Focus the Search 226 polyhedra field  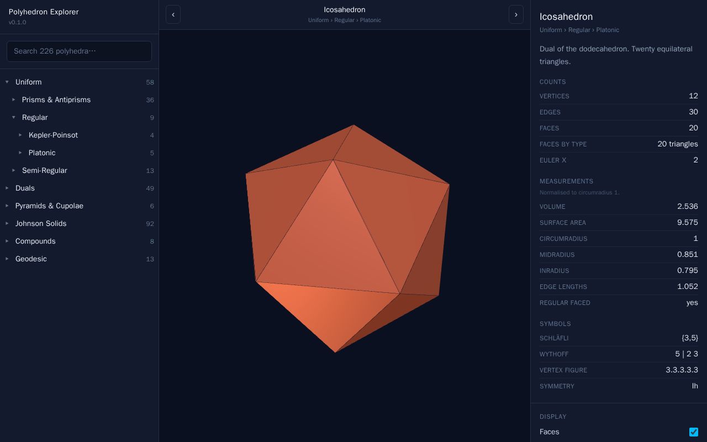tap(79, 51)
